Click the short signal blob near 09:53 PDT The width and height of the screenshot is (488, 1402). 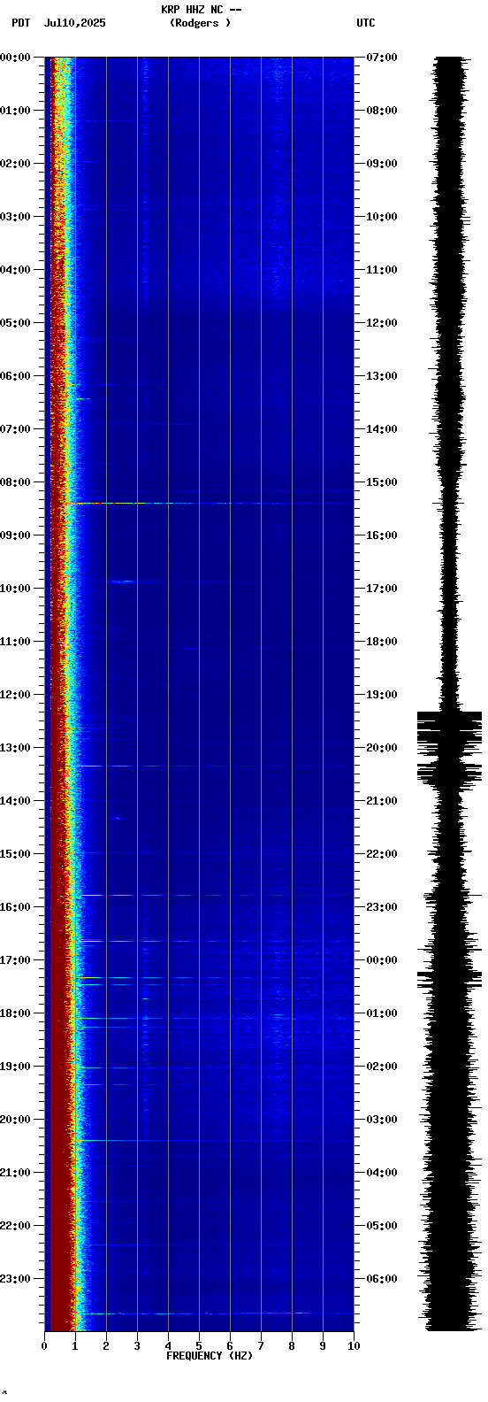click(122, 582)
